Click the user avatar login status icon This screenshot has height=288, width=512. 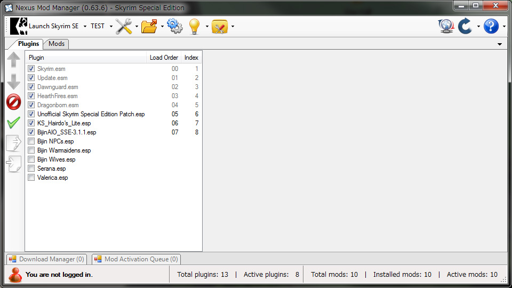[x=15, y=275]
